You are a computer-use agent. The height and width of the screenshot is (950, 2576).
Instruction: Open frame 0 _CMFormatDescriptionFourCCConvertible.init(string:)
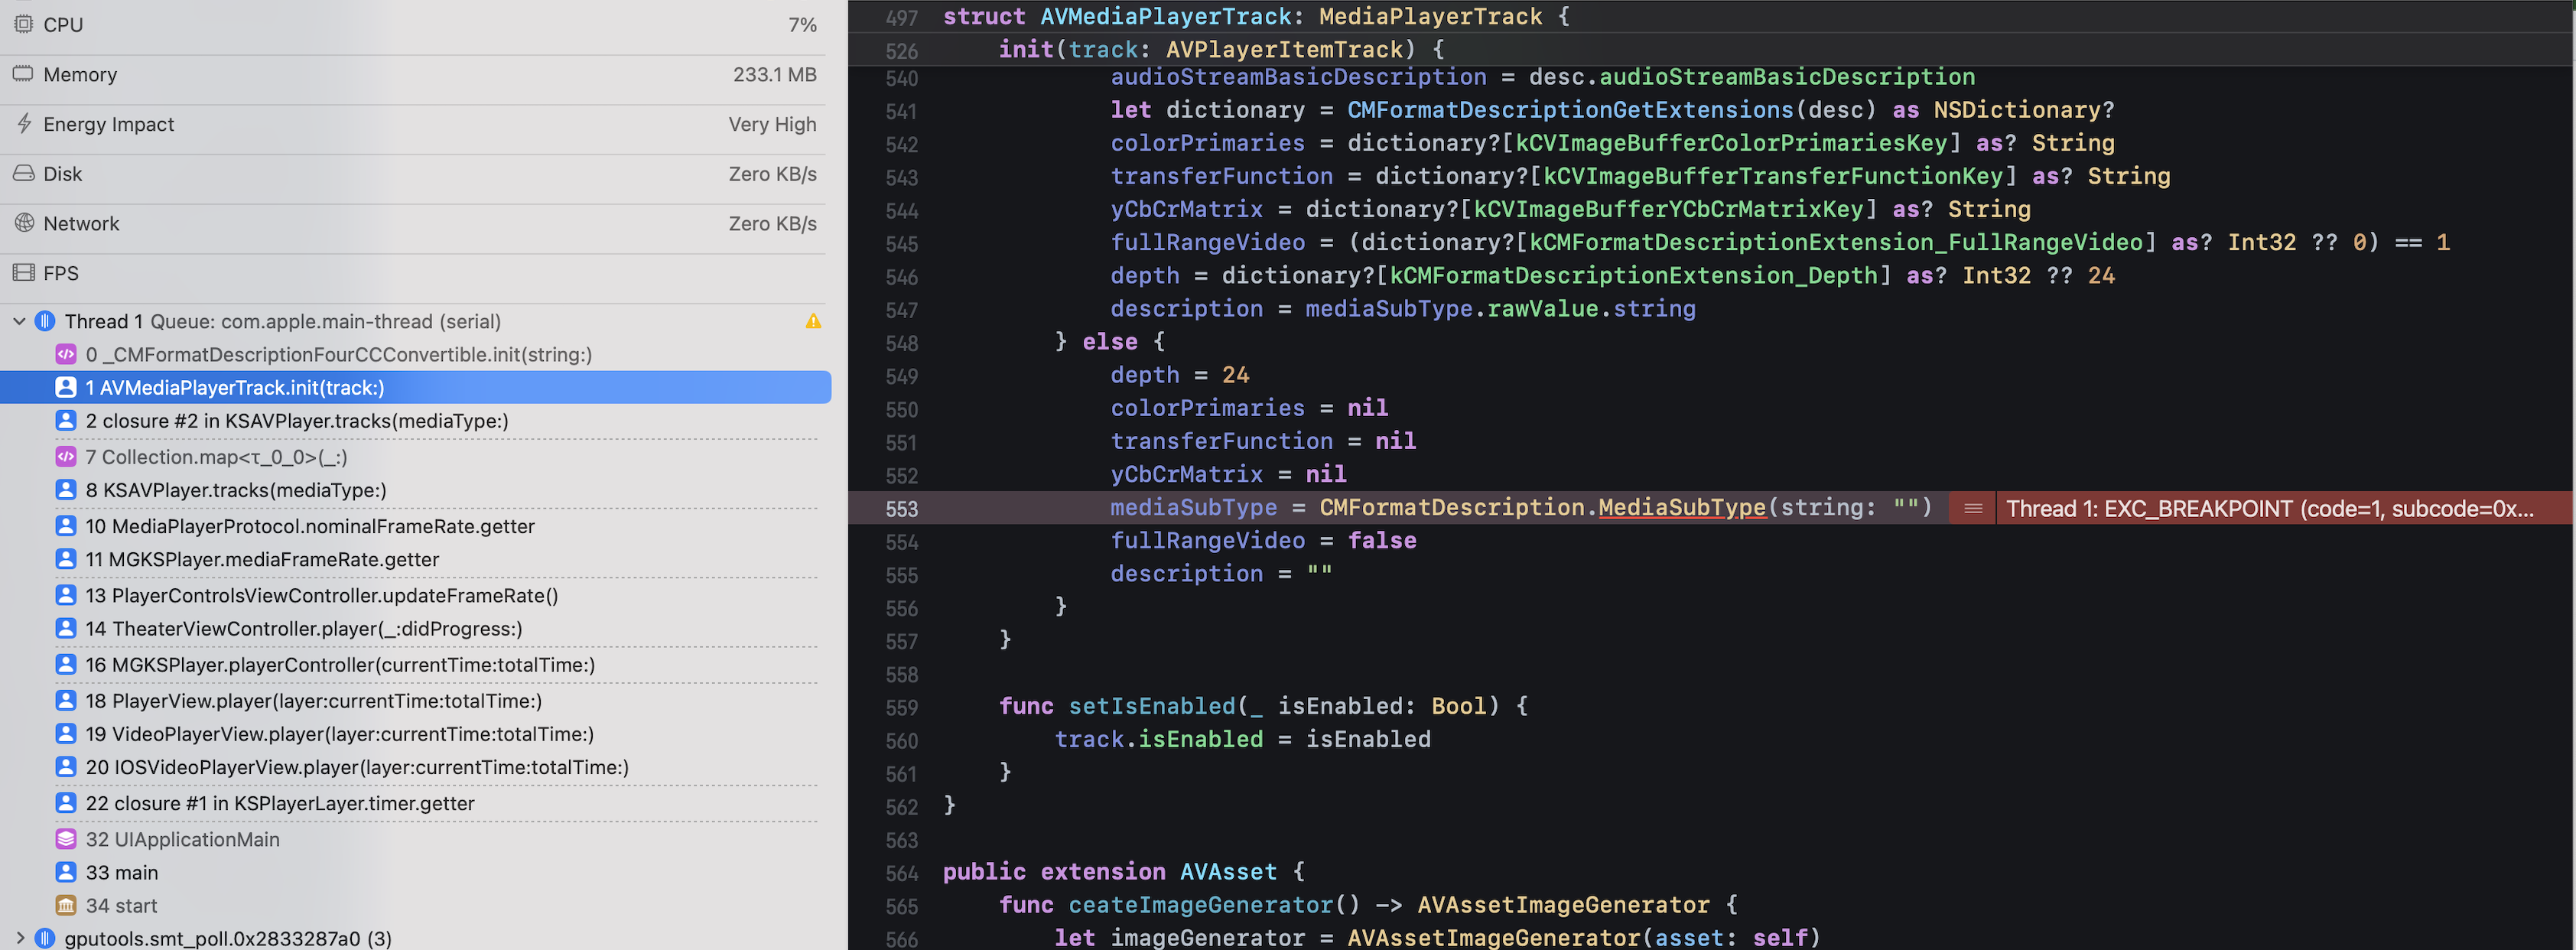tap(338, 354)
